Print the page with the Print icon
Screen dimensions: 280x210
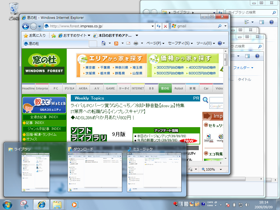[136, 43]
